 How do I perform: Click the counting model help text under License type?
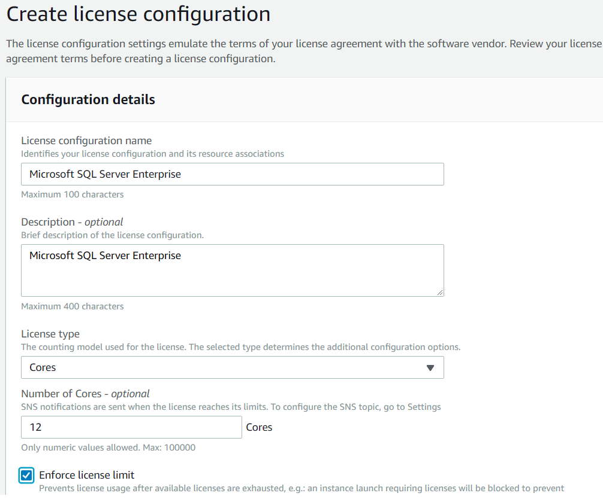pos(240,347)
